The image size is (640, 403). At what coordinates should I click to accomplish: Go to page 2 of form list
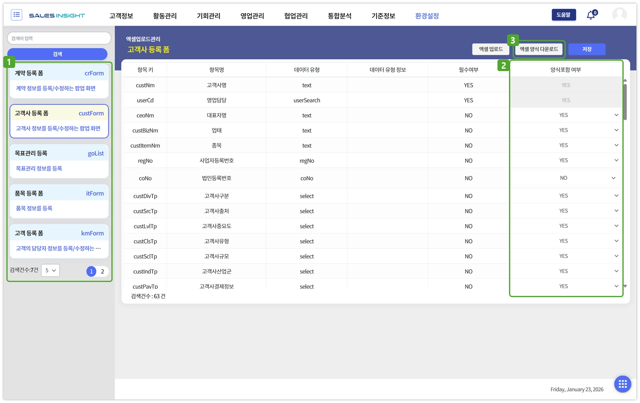pos(103,272)
